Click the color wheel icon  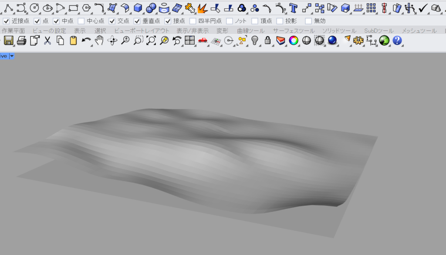click(294, 41)
